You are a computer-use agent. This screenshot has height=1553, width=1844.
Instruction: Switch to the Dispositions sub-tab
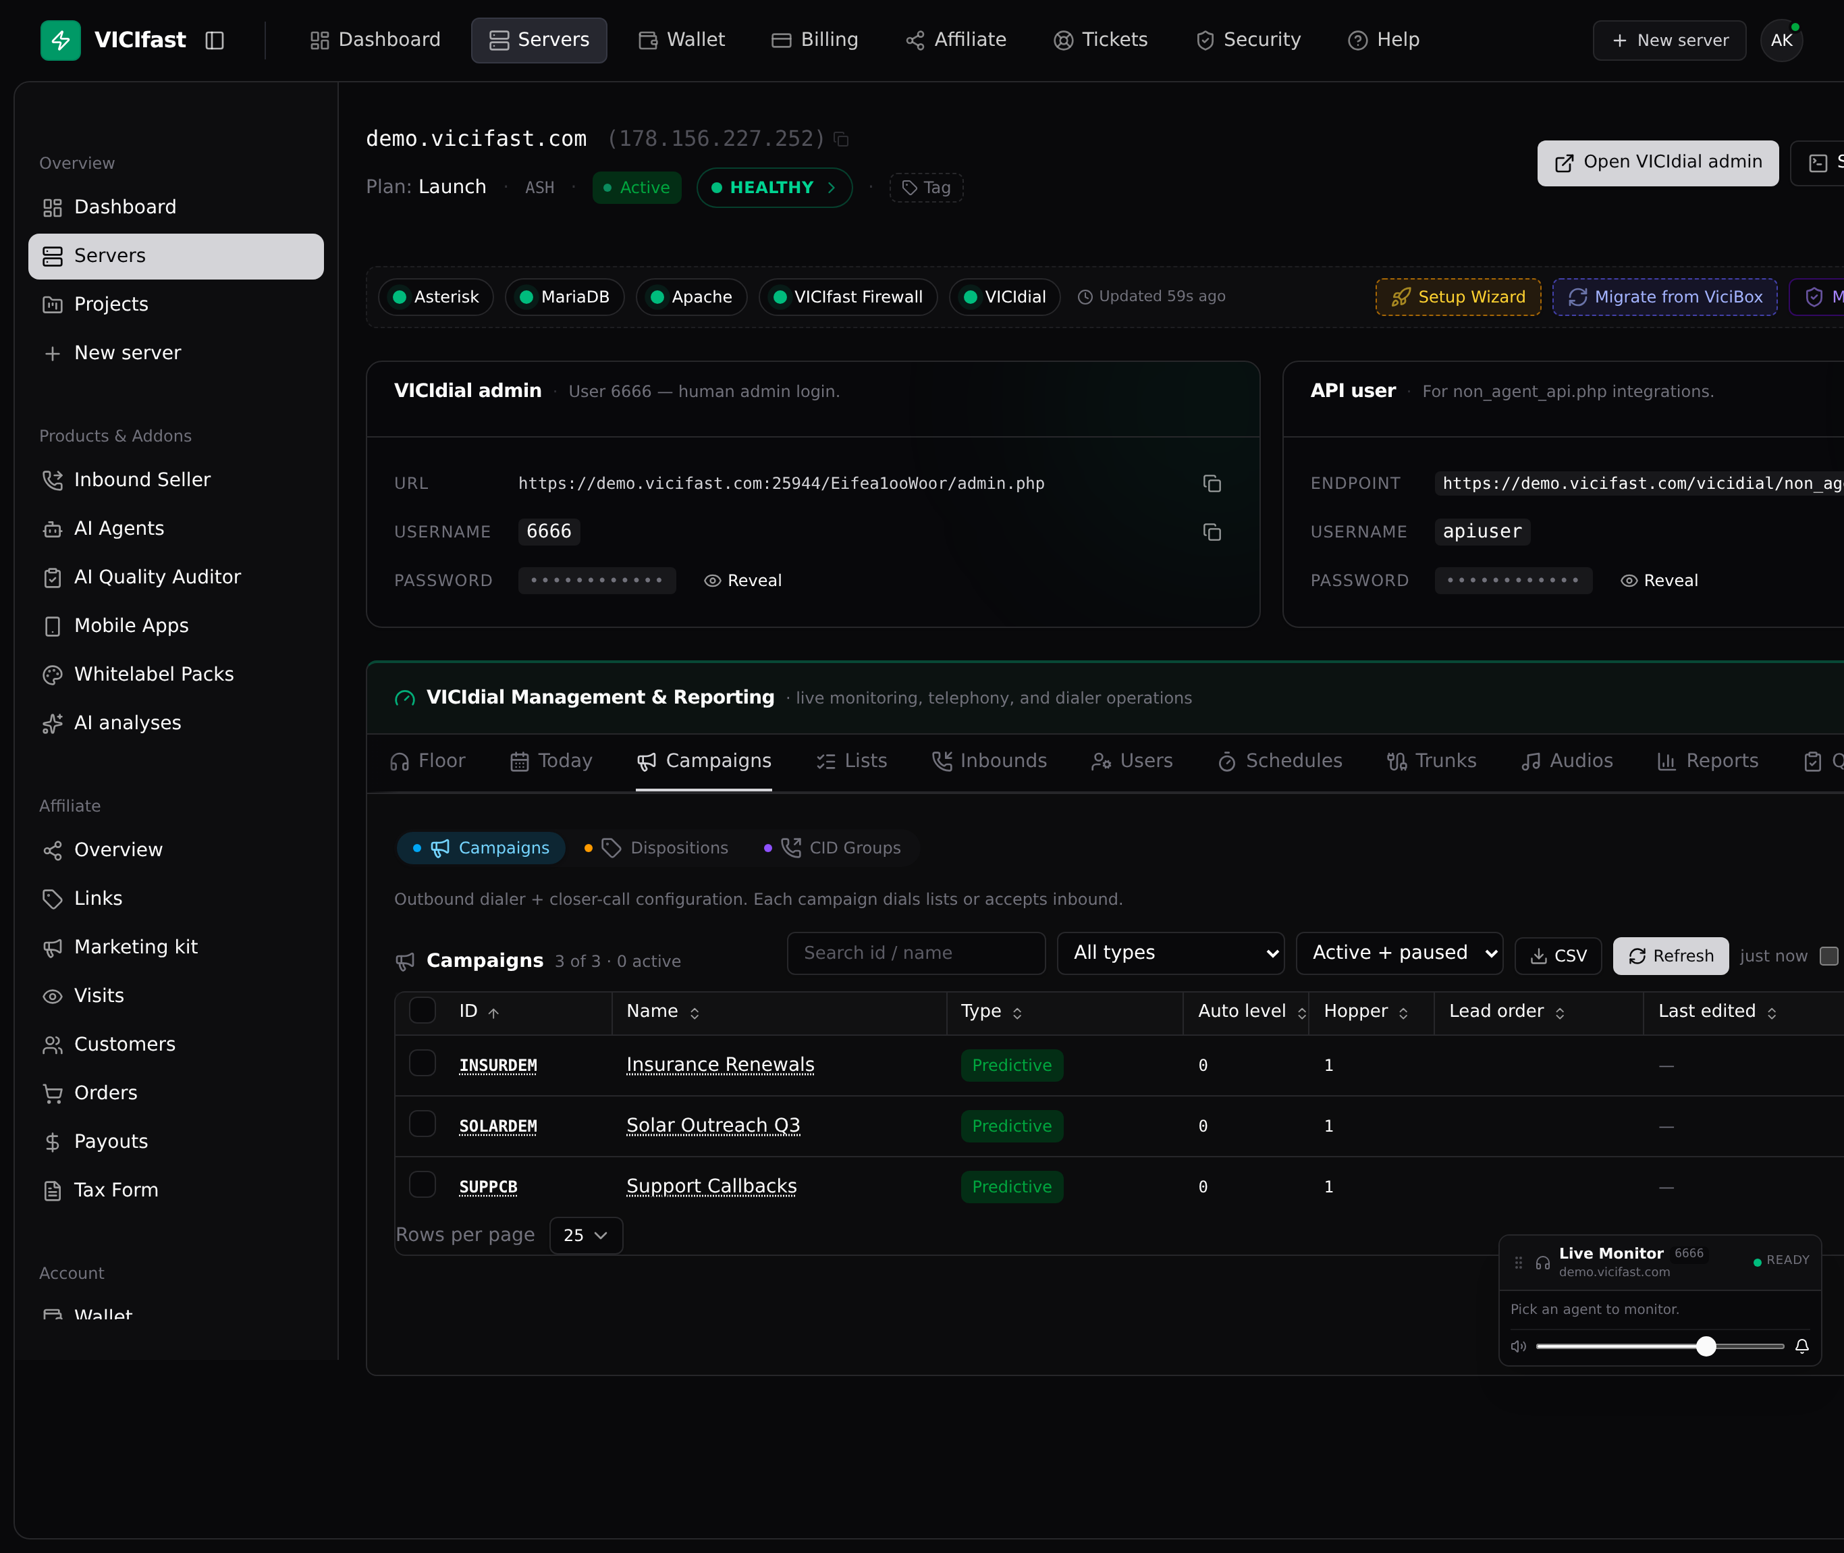pos(657,848)
